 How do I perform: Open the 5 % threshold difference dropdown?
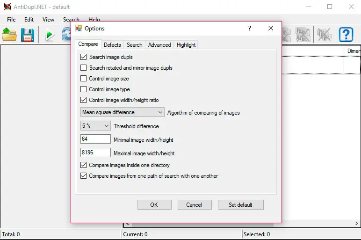[95, 126]
